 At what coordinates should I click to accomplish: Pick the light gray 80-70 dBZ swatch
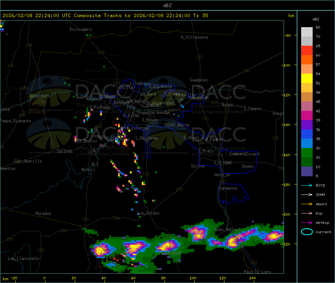point(307,32)
